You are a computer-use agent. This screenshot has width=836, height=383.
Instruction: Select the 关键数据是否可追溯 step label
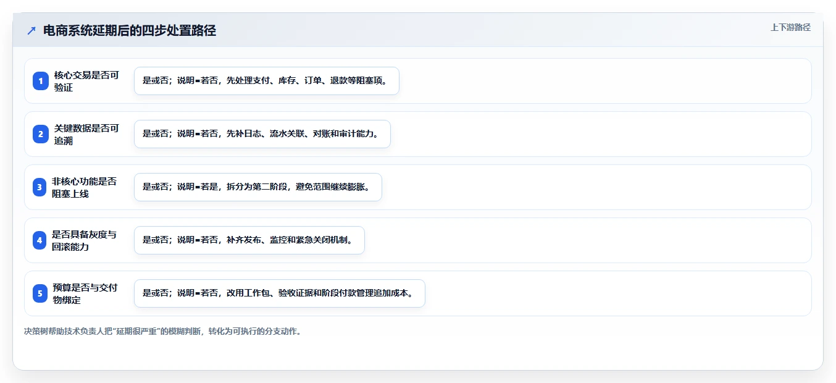tap(86, 134)
